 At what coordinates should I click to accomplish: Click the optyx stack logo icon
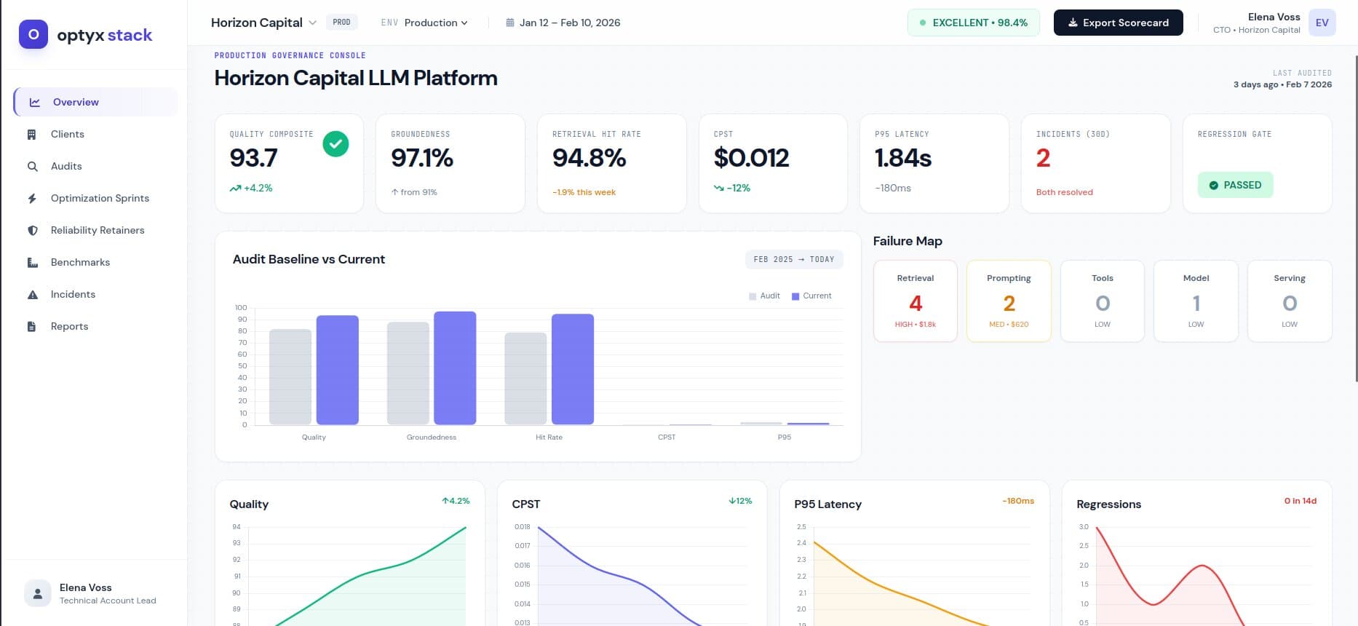pyautogui.click(x=33, y=34)
